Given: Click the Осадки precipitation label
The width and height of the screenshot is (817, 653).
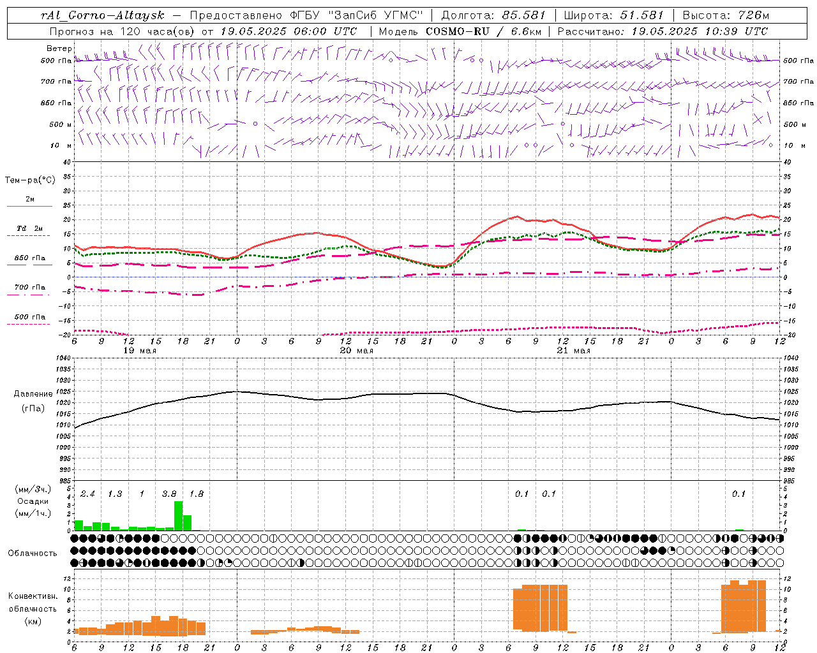Looking at the screenshot, I should (x=33, y=502).
